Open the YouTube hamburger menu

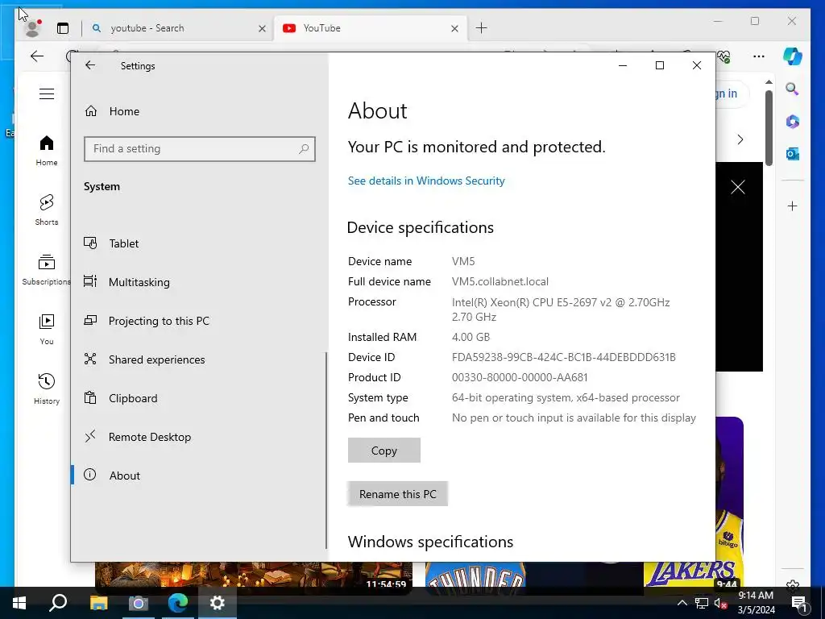pos(47,94)
